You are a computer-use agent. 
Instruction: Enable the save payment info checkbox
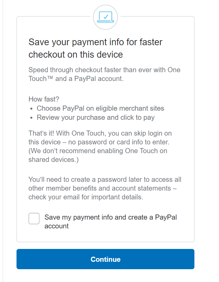tap(34, 219)
